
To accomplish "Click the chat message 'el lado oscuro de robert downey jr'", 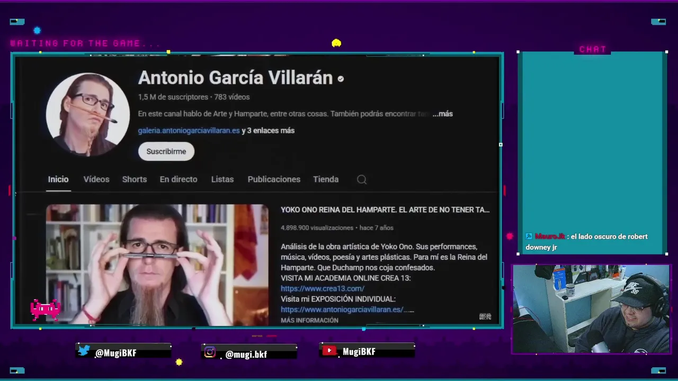I will click(x=586, y=242).
